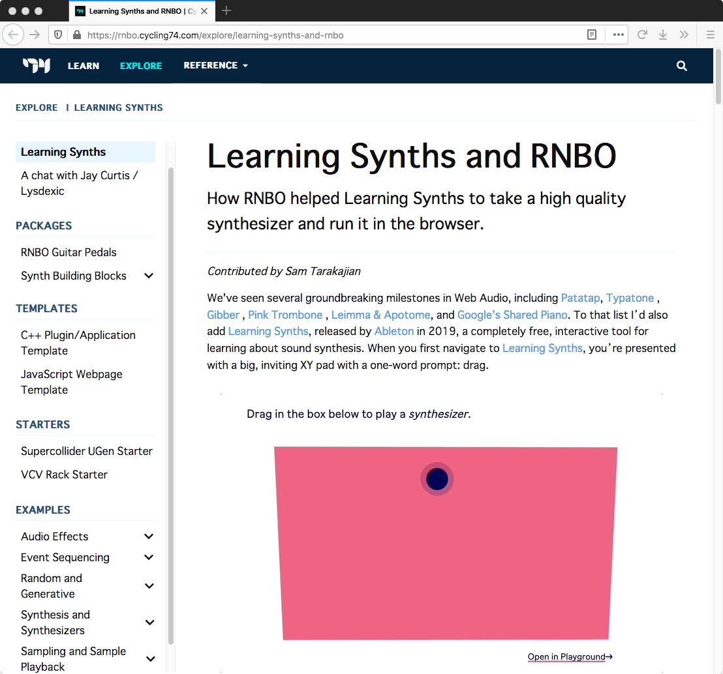The width and height of the screenshot is (723, 674).
Task: Expand the Synth Building Blocks chevron
Action: point(149,276)
